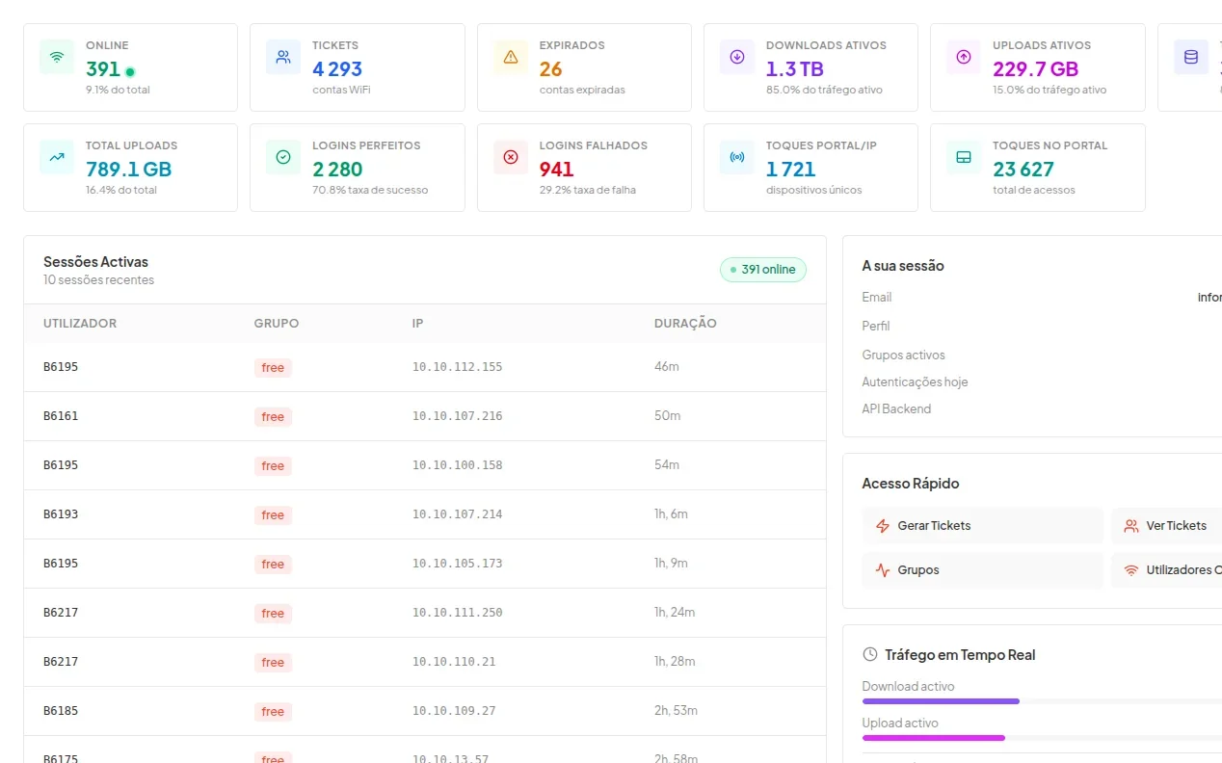Click the GRUPO column header
1222x763 pixels.
277,324
